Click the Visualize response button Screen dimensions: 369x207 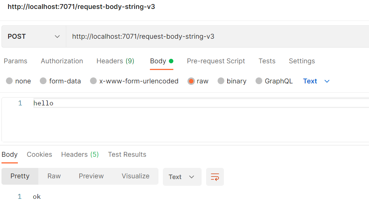click(135, 176)
